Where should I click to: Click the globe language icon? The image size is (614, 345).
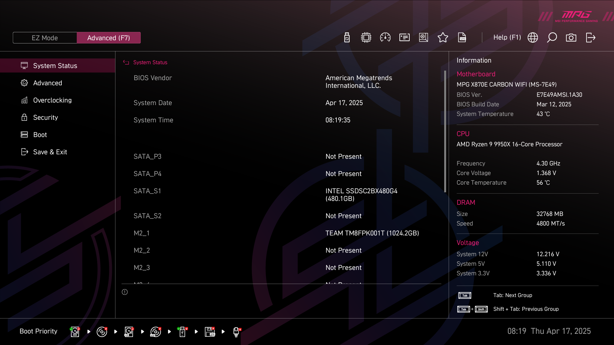(532, 38)
